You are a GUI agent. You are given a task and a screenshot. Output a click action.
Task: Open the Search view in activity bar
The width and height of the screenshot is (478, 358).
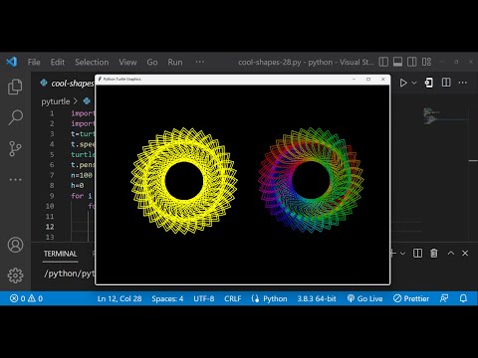click(15, 117)
